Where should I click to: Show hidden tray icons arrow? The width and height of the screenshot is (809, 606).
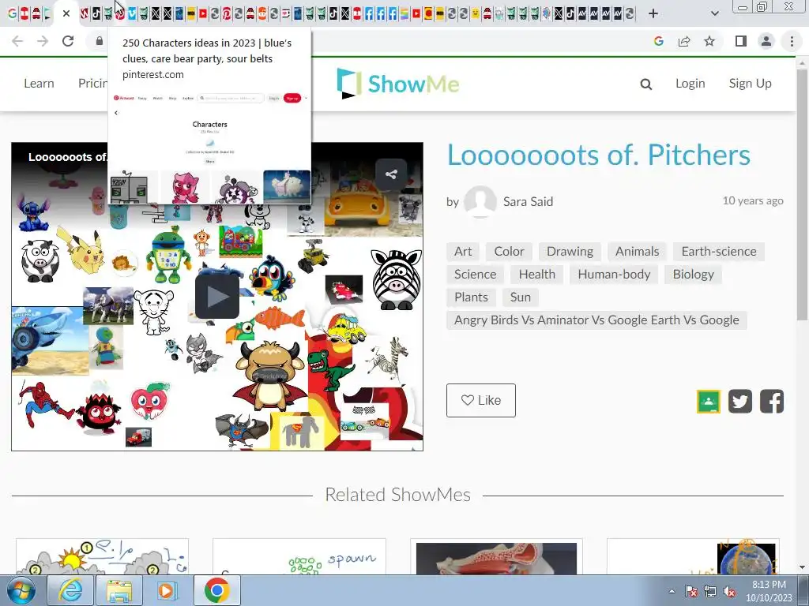tap(672, 591)
